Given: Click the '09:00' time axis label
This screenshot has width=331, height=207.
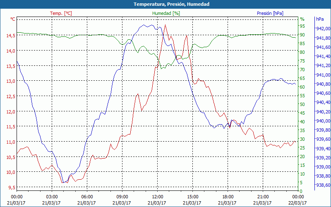Looking at the screenshot, I should 122,197.
